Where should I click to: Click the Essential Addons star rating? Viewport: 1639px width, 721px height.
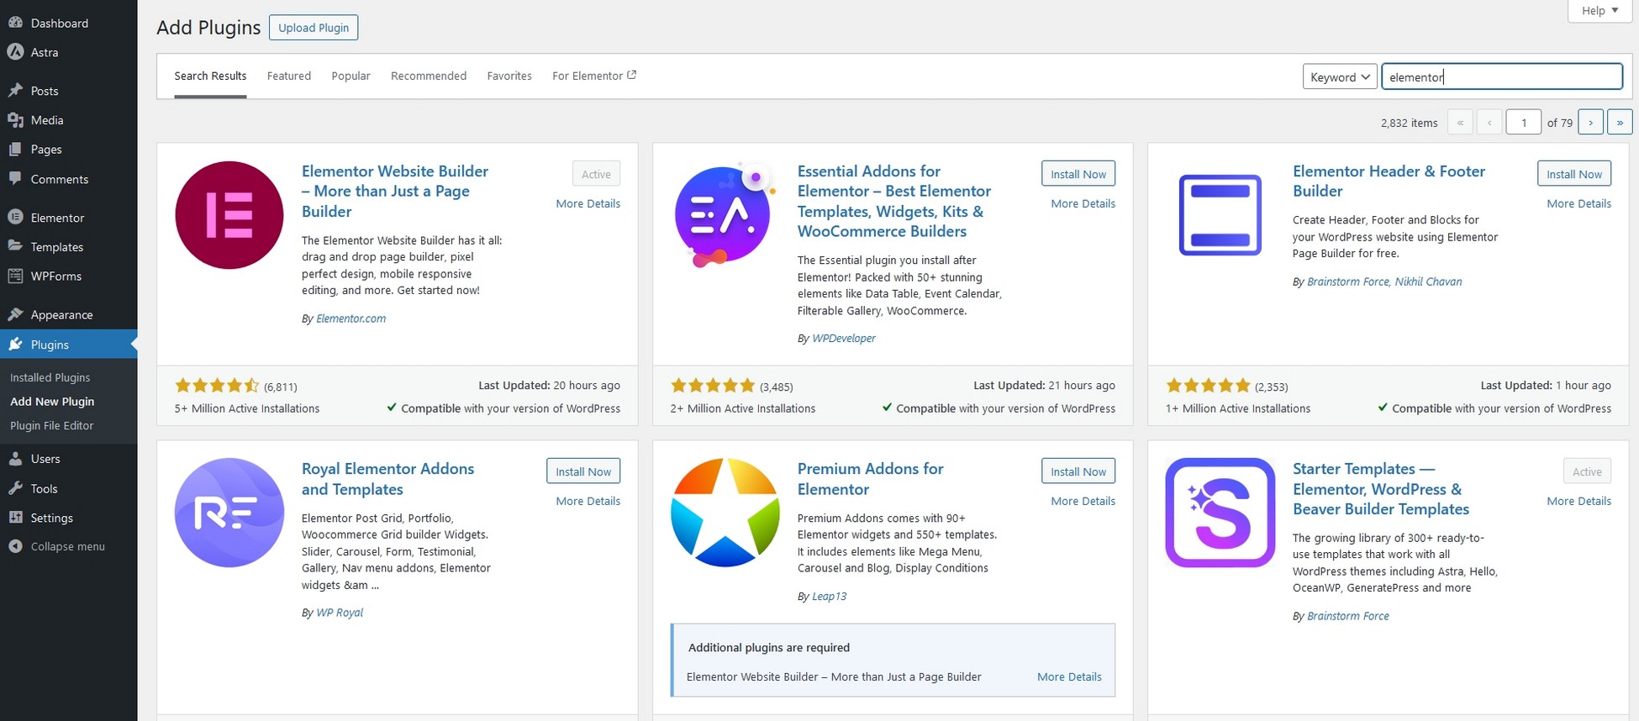[713, 386]
